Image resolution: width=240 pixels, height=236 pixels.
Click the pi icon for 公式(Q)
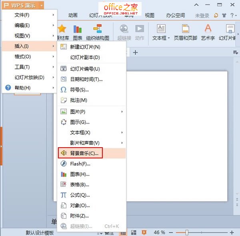(63, 195)
